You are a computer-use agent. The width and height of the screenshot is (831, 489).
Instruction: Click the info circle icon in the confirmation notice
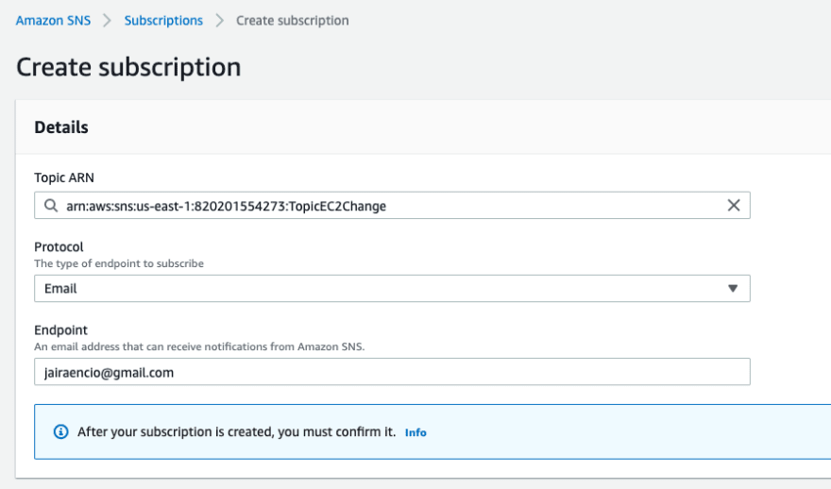coord(61,431)
